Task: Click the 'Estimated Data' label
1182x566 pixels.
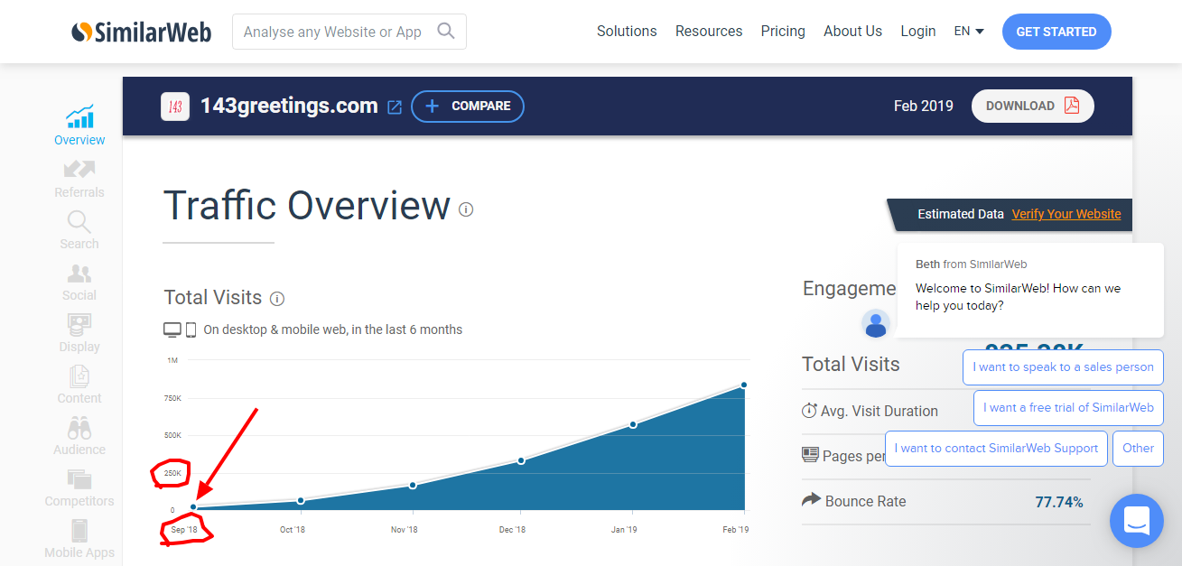Action: (961, 214)
